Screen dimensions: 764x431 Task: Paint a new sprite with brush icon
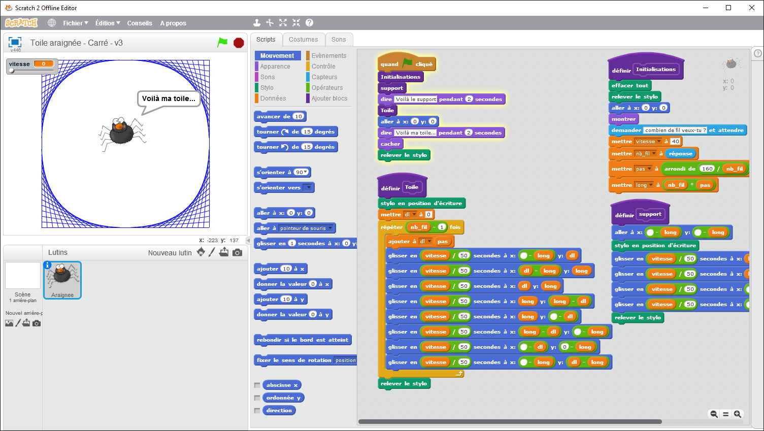[x=212, y=252]
